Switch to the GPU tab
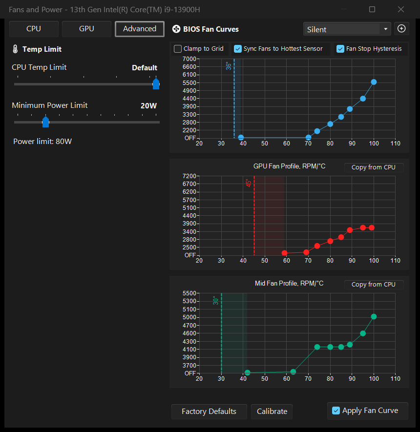This screenshot has width=420, height=432. 86,29
